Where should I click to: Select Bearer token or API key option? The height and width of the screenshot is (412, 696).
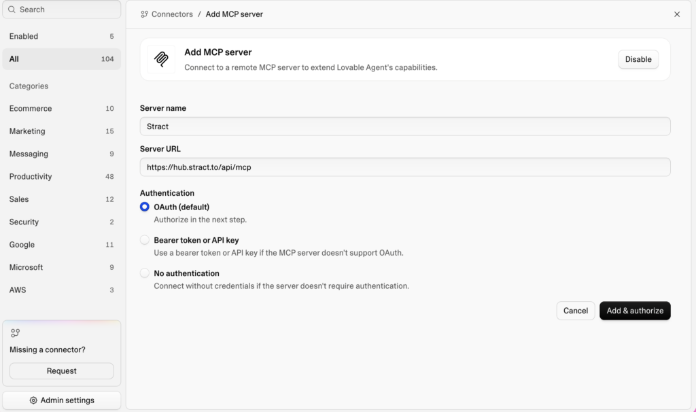145,240
